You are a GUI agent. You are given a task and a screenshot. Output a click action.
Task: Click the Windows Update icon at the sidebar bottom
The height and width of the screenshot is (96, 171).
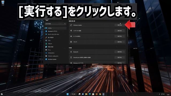(46, 59)
